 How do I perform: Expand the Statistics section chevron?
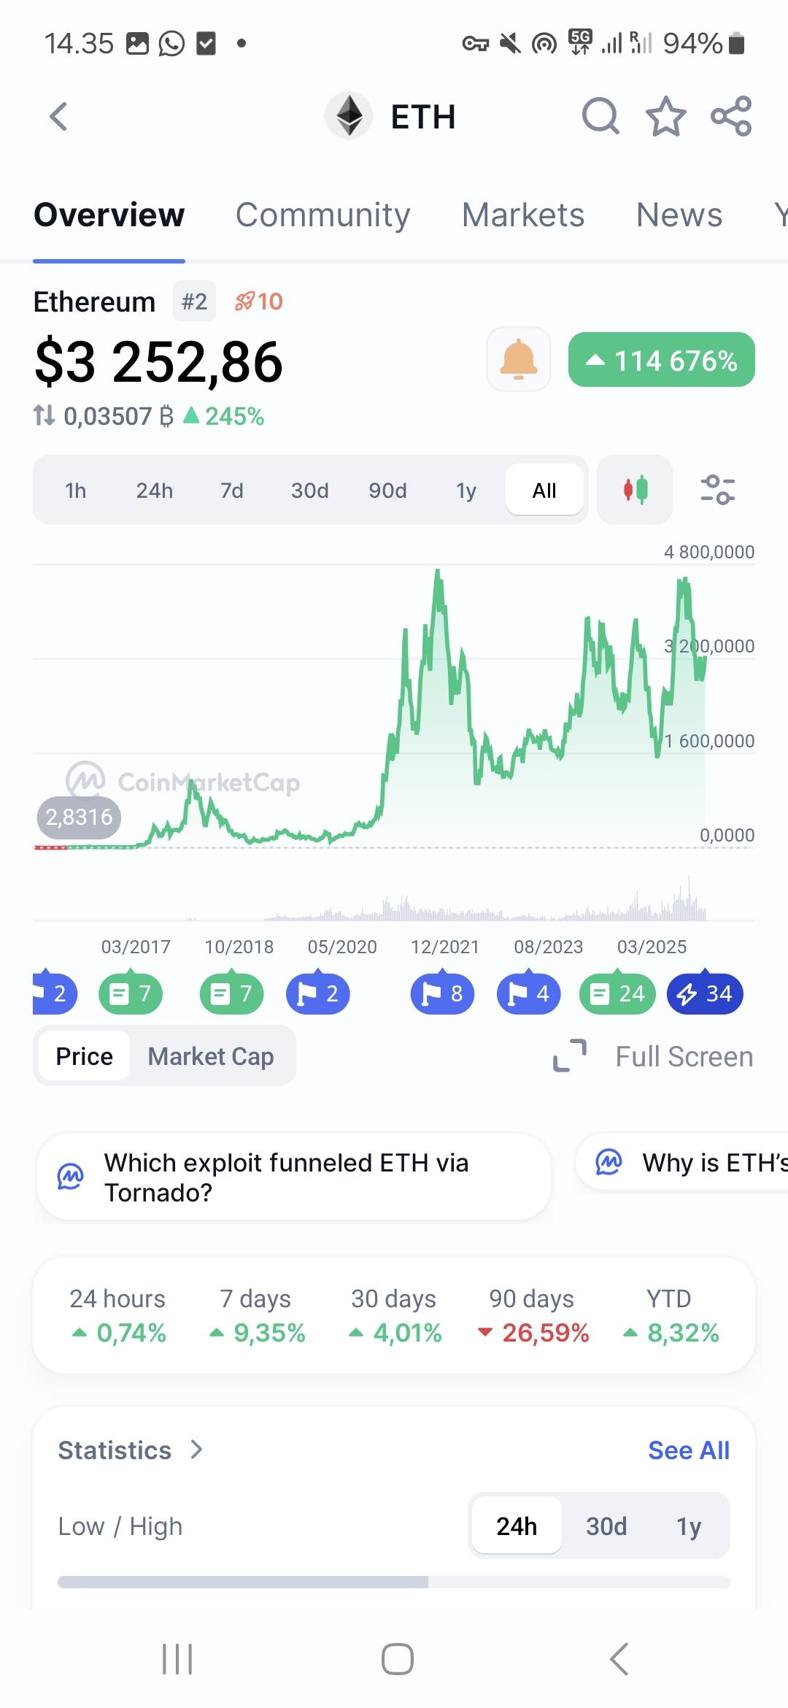(x=196, y=1450)
